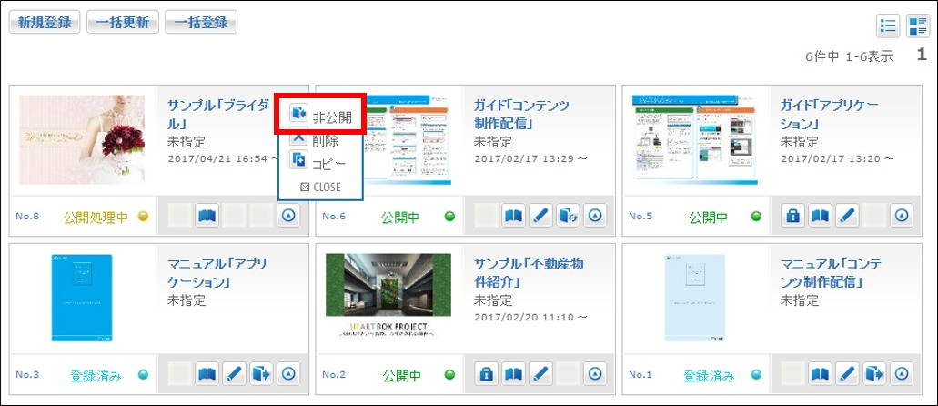Click the 登録済み status on No.3
The height and width of the screenshot is (406, 938).
pyautogui.click(x=96, y=375)
